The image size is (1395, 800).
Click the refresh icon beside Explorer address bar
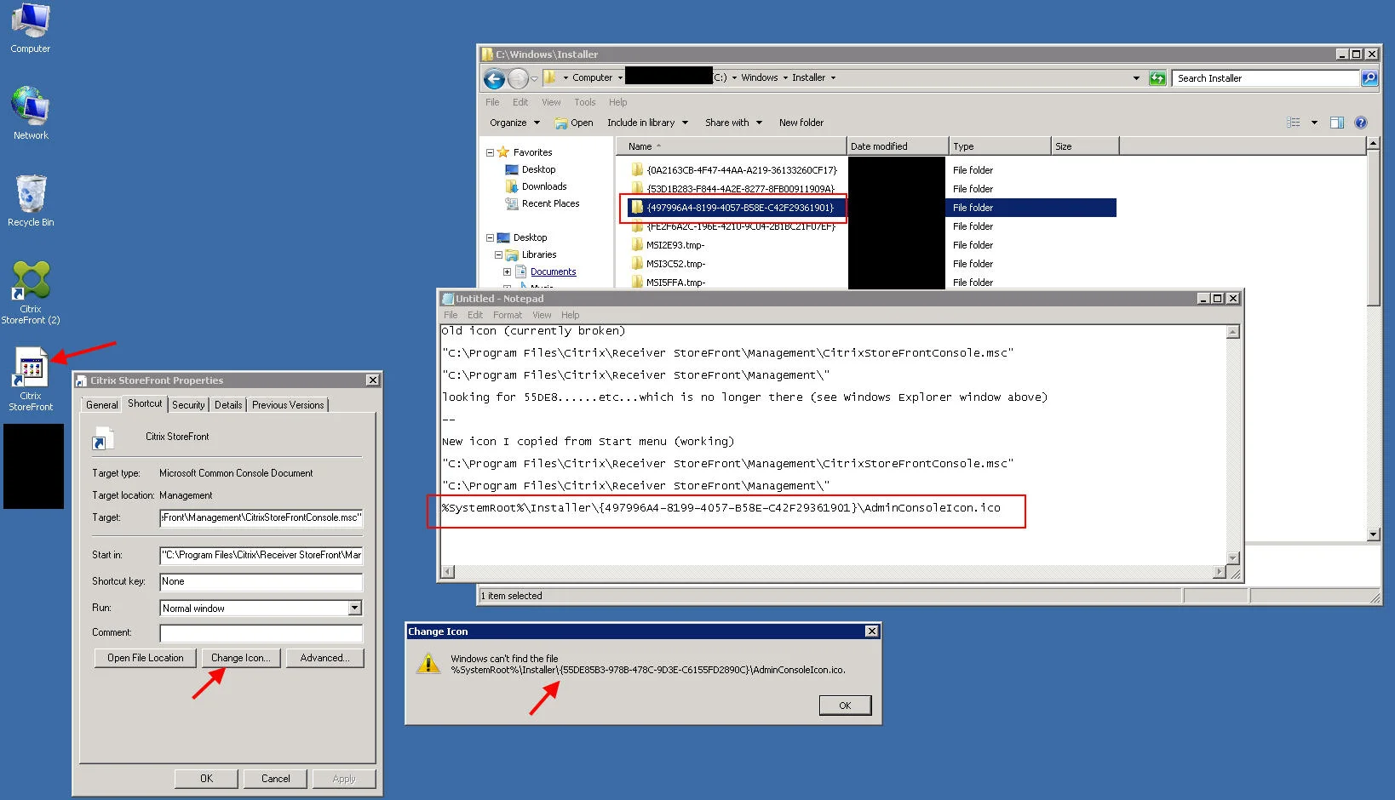(1157, 78)
